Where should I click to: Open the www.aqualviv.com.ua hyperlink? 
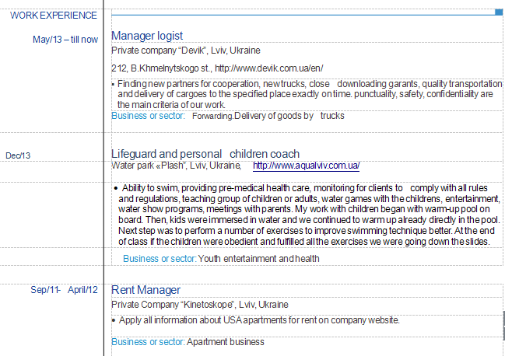point(306,166)
